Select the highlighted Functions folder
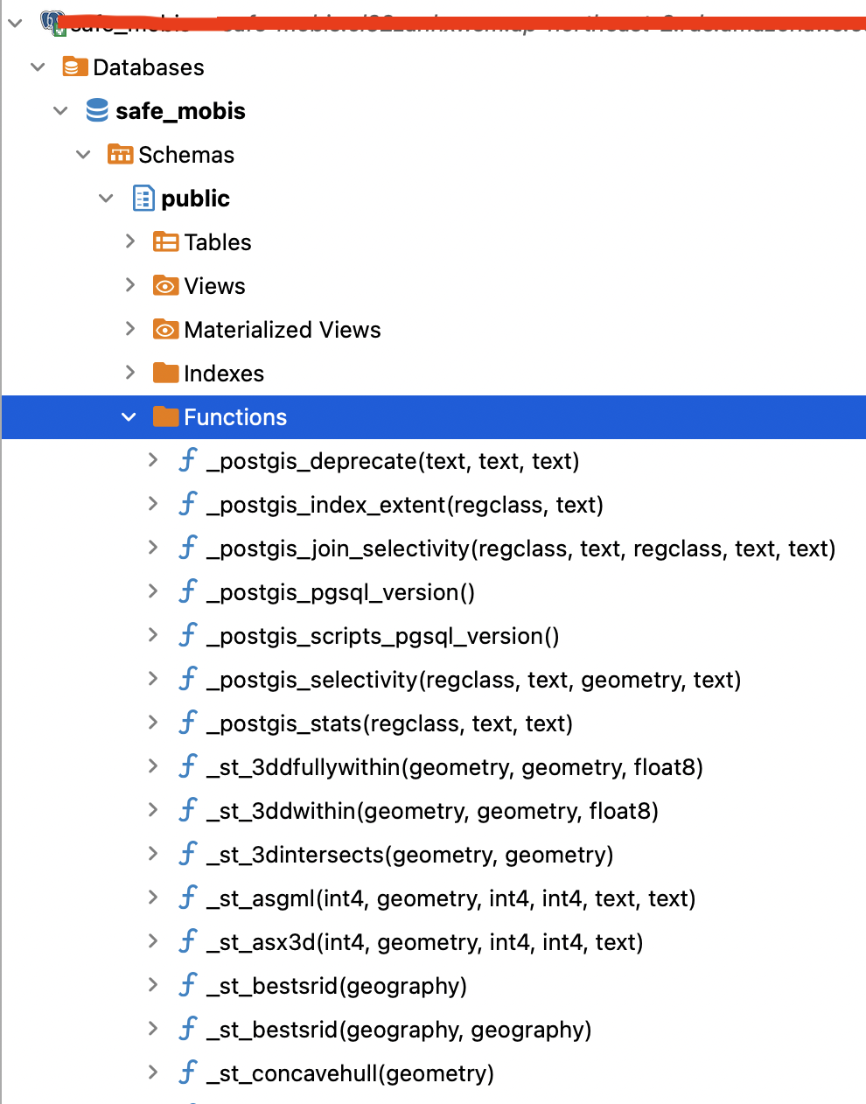The width and height of the screenshot is (866, 1104). pos(235,417)
